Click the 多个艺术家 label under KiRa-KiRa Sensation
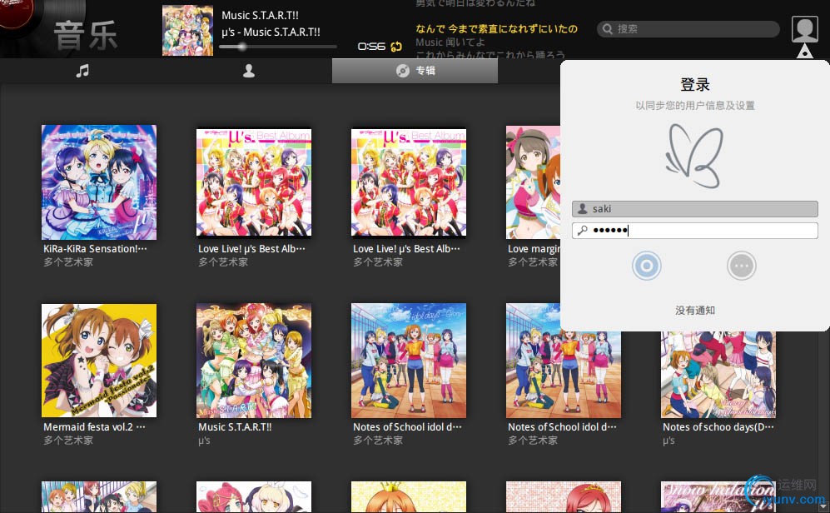 click(x=68, y=262)
